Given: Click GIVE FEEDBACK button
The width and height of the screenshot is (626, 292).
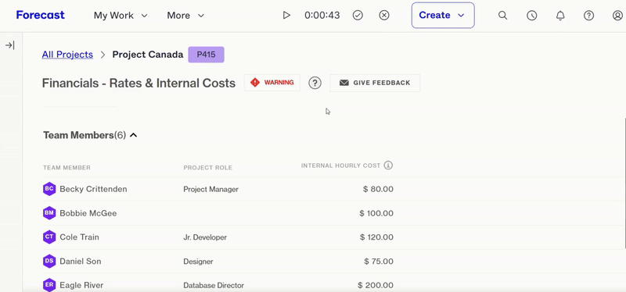Looking at the screenshot, I should (375, 83).
